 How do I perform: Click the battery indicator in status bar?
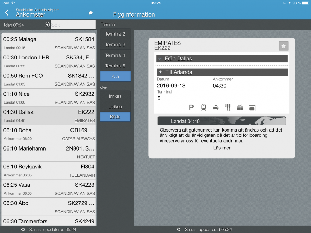[305, 3]
